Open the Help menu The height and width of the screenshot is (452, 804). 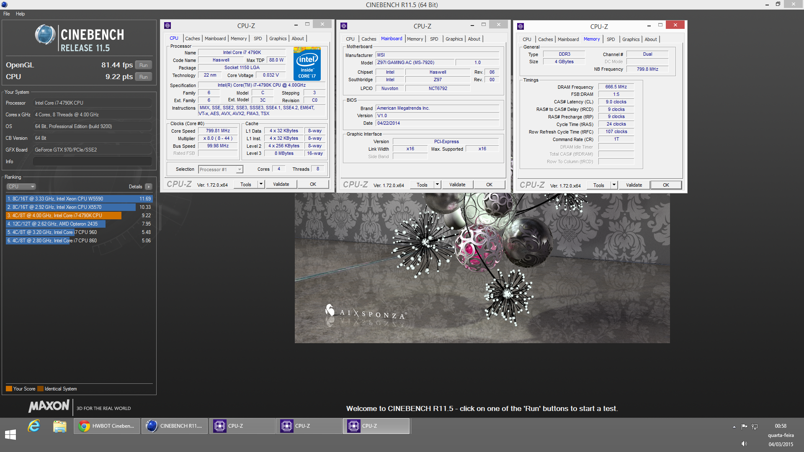click(x=20, y=14)
